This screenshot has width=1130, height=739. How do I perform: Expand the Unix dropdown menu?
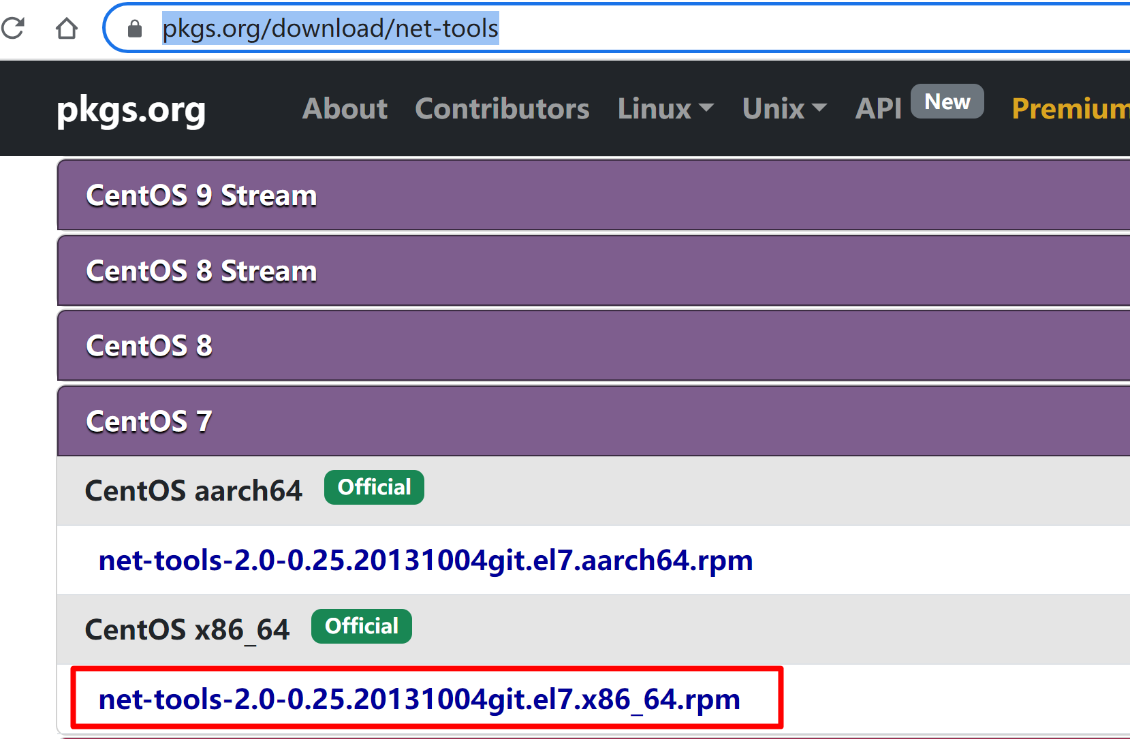pyautogui.click(x=785, y=108)
